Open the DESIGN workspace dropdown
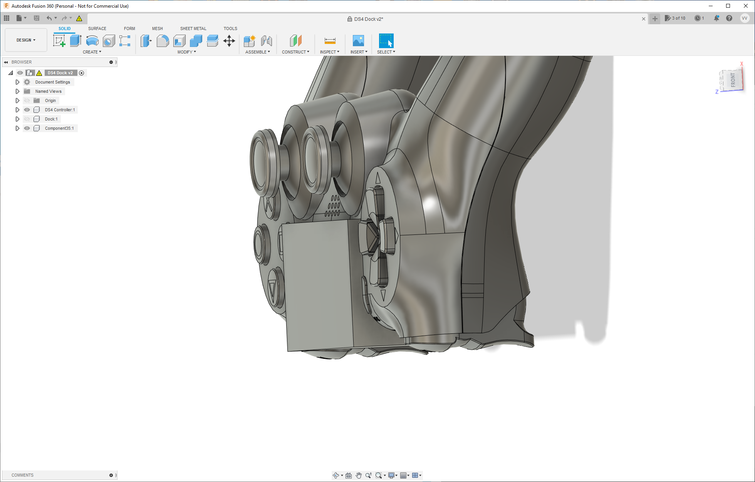The width and height of the screenshot is (755, 482). pyautogui.click(x=26, y=40)
